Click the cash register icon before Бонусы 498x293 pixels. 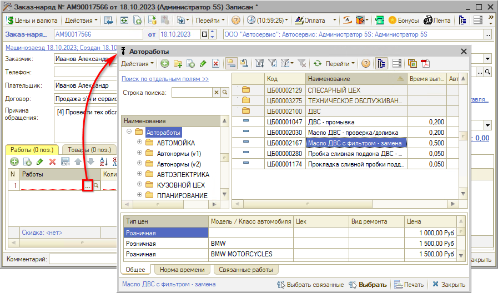380,21
